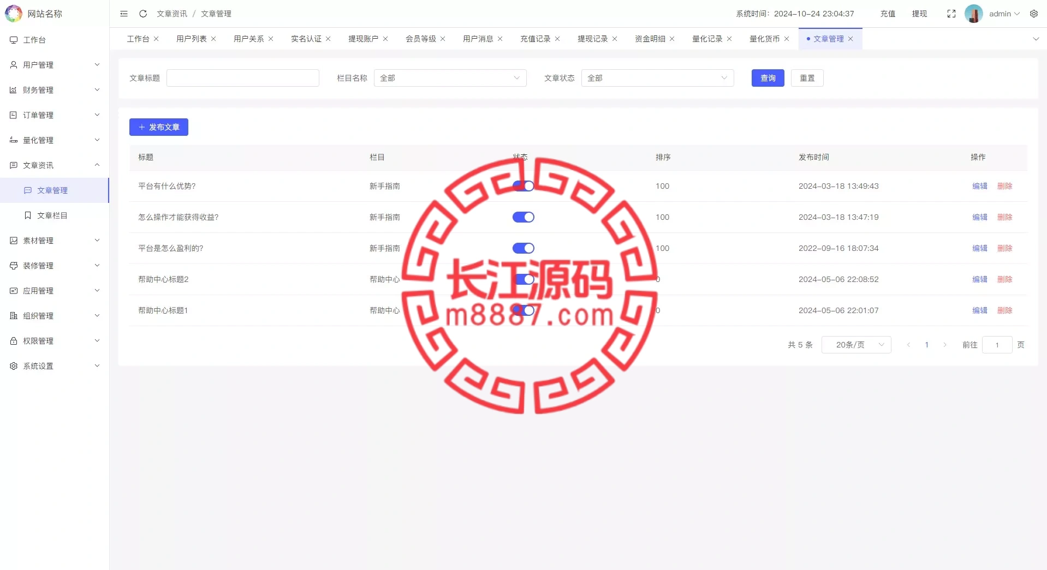Delete article 怎么操作才能获得收益?
Image resolution: width=1047 pixels, height=570 pixels.
[1005, 217]
